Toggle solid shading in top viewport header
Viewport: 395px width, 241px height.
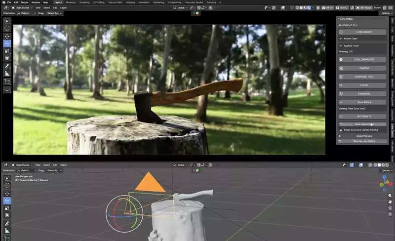point(301,8)
